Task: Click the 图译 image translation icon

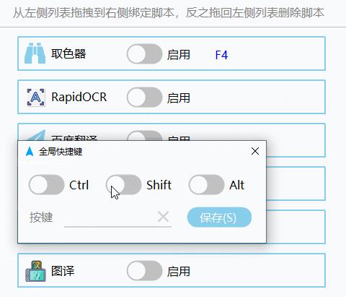Action: click(35, 271)
